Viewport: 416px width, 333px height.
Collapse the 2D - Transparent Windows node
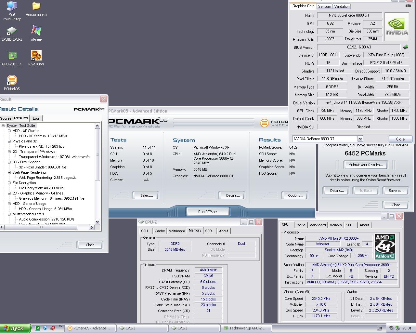[9, 152]
